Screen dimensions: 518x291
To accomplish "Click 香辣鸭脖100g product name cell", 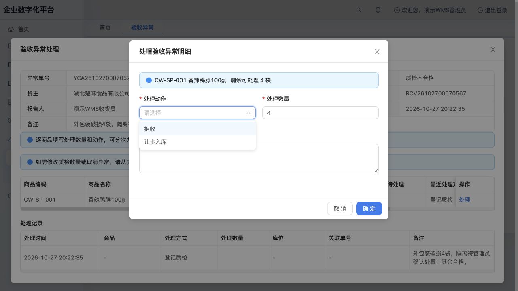I will [107, 200].
